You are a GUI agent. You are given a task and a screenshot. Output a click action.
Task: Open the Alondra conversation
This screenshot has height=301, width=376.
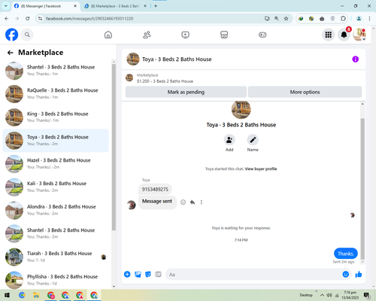[56, 210]
